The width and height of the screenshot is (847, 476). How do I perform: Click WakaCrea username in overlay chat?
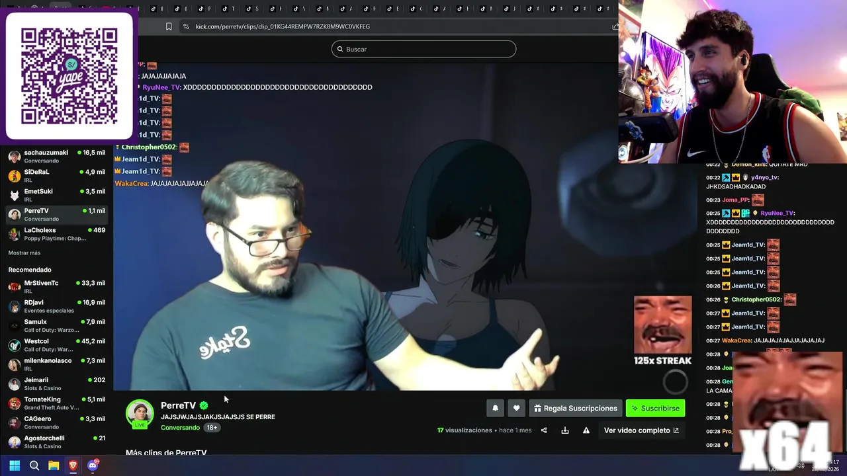pos(132,183)
